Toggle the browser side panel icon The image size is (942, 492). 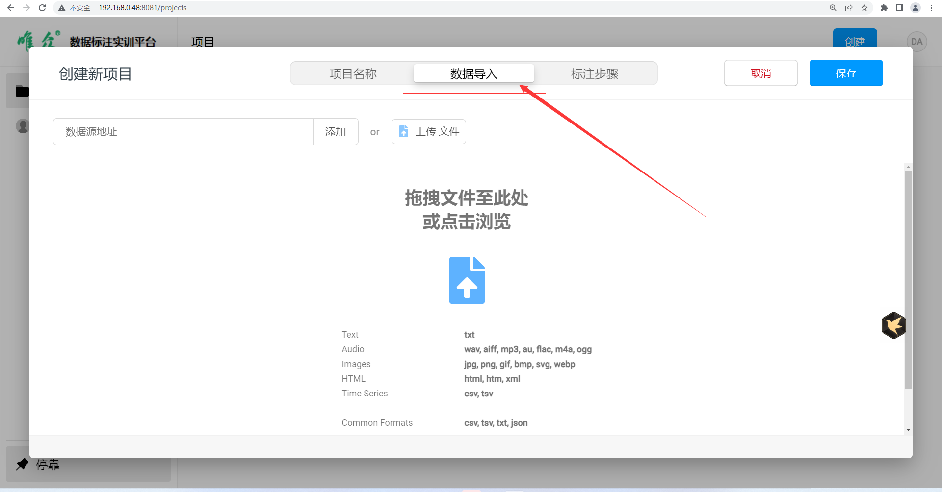click(x=900, y=8)
